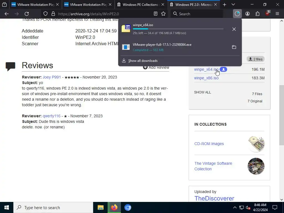Open the Extensions puzzle icon
The image size is (284, 213).
pyautogui.click(x=257, y=14)
